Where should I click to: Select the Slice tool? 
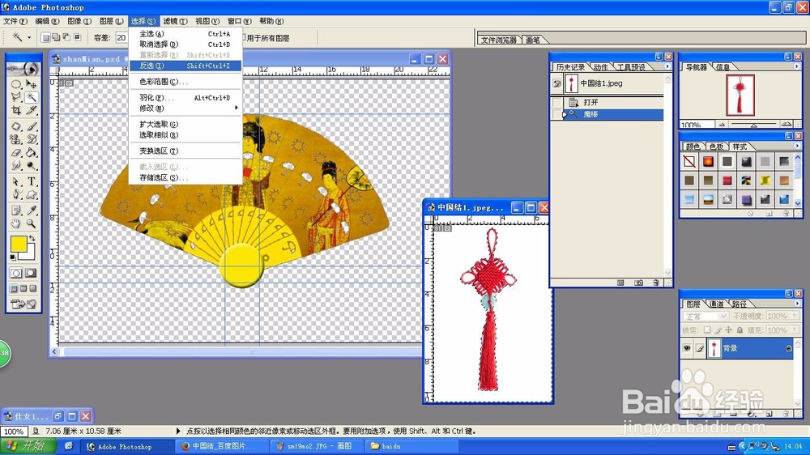32,111
